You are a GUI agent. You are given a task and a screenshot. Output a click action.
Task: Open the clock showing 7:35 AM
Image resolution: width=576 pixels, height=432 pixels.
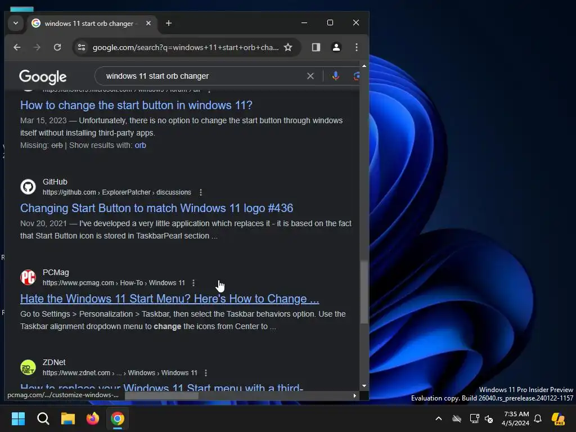pyautogui.click(x=516, y=418)
